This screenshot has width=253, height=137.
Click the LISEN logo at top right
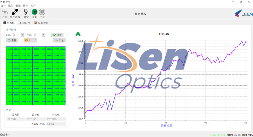click(243, 13)
